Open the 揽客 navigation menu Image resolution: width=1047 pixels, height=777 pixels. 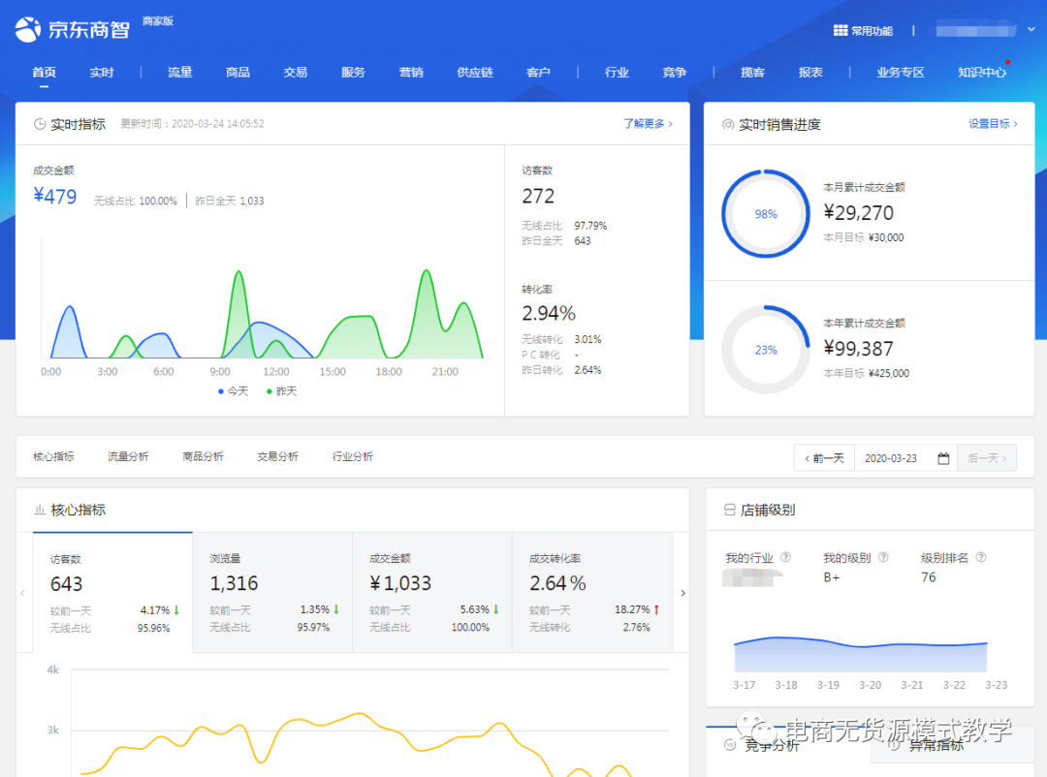click(752, 72)
